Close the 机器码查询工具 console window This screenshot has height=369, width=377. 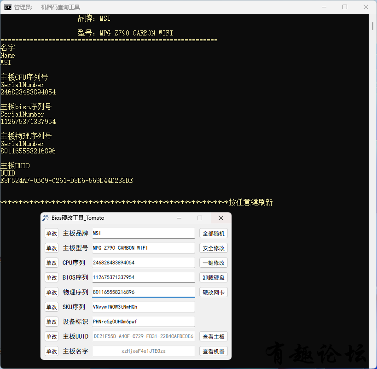click(366, 7)
